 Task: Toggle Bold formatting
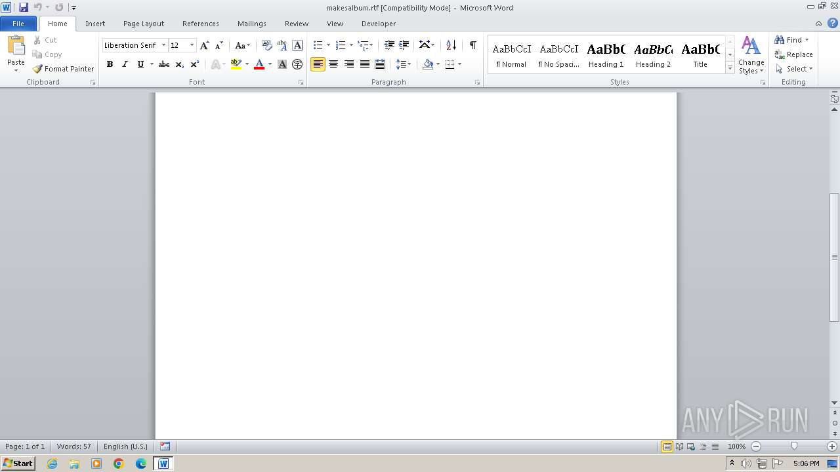click(110, 64)
